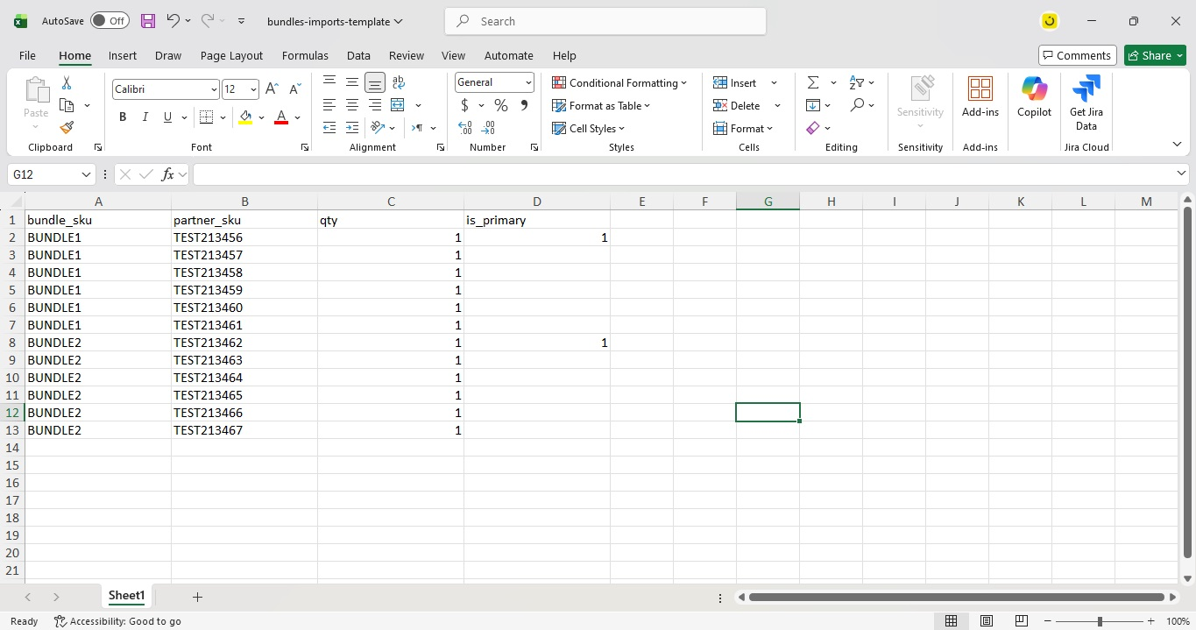This screenshot has width=1196, height=630.
Task: Toggle Italic formatting
Action: [145, 117]
